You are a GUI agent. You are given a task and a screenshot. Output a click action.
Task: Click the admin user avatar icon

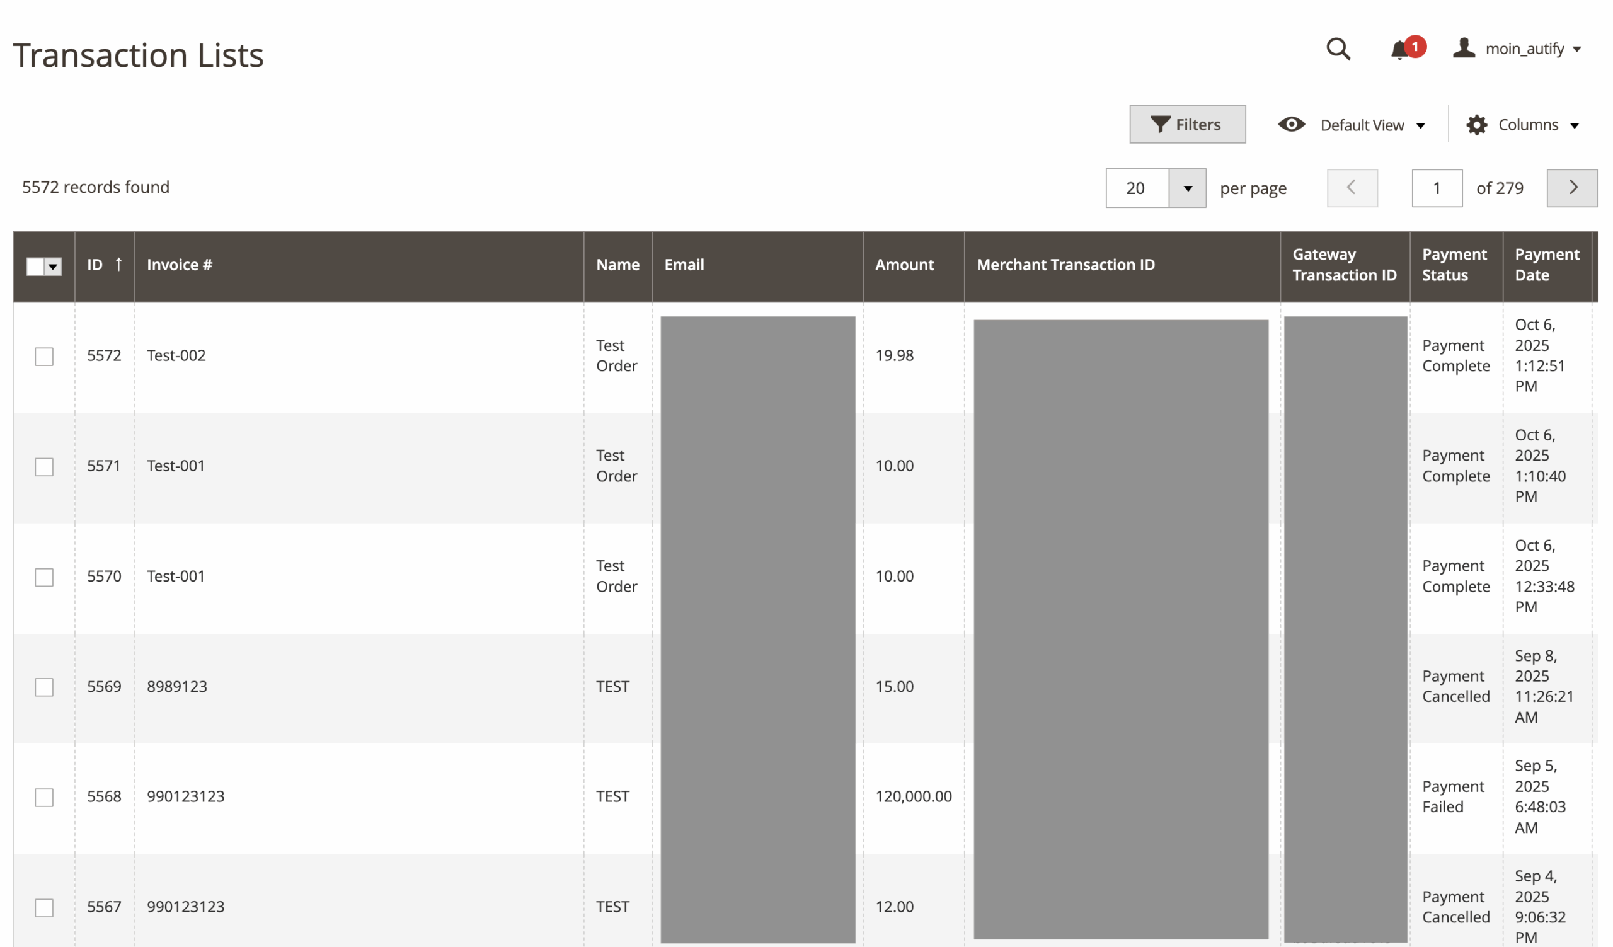pyautogui.click(x=1464, y=47)
